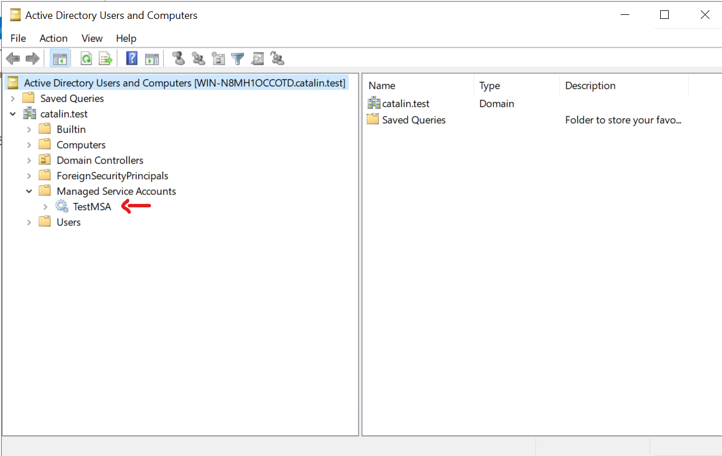Open filter options with funnel icon

click(x=238, y=58)
